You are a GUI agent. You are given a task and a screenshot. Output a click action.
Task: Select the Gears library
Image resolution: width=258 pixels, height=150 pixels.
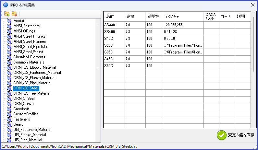tap(18, 124)
